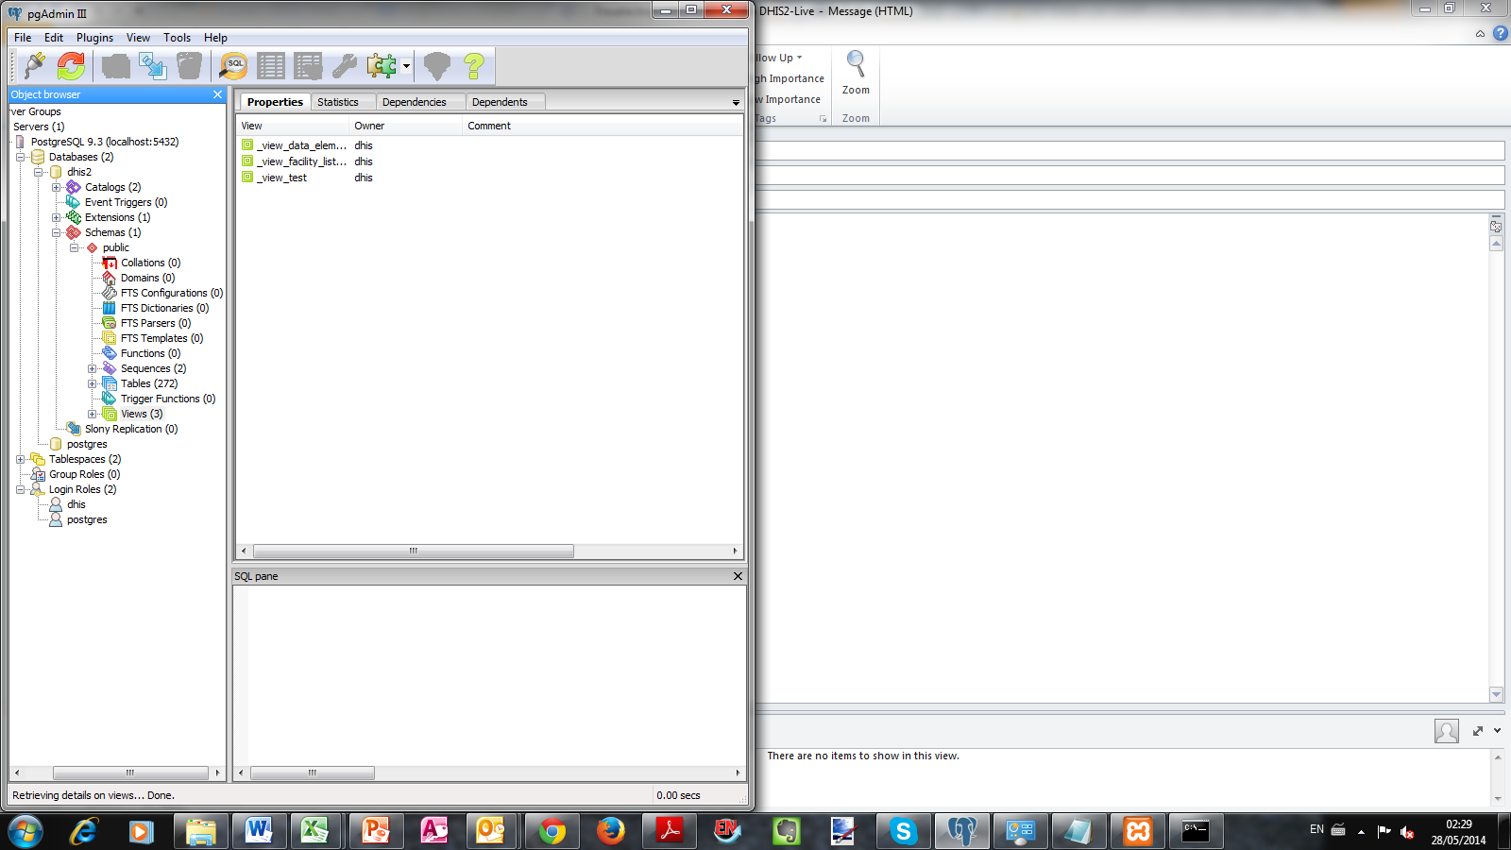Click the Outlook help question mark icon
1511x850 pixels.
[x=1500, y=33]
